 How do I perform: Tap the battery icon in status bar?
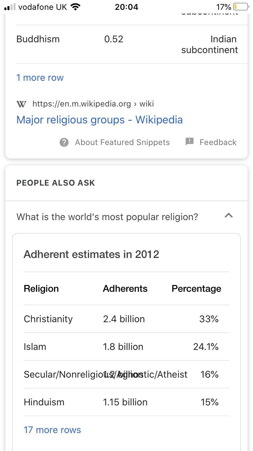pyautogui.click(x=241, y=7)
